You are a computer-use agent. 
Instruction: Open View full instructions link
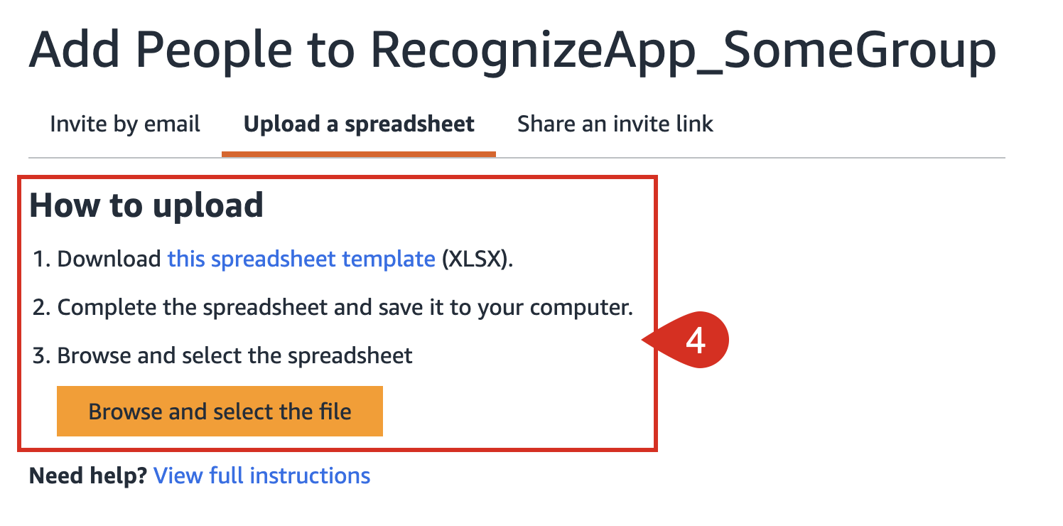pos(262,476)
